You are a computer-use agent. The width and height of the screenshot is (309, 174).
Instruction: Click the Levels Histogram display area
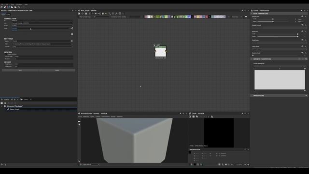[280, 80]
